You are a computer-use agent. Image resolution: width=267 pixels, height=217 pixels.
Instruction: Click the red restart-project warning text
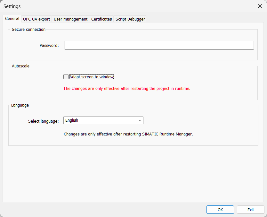127,89
